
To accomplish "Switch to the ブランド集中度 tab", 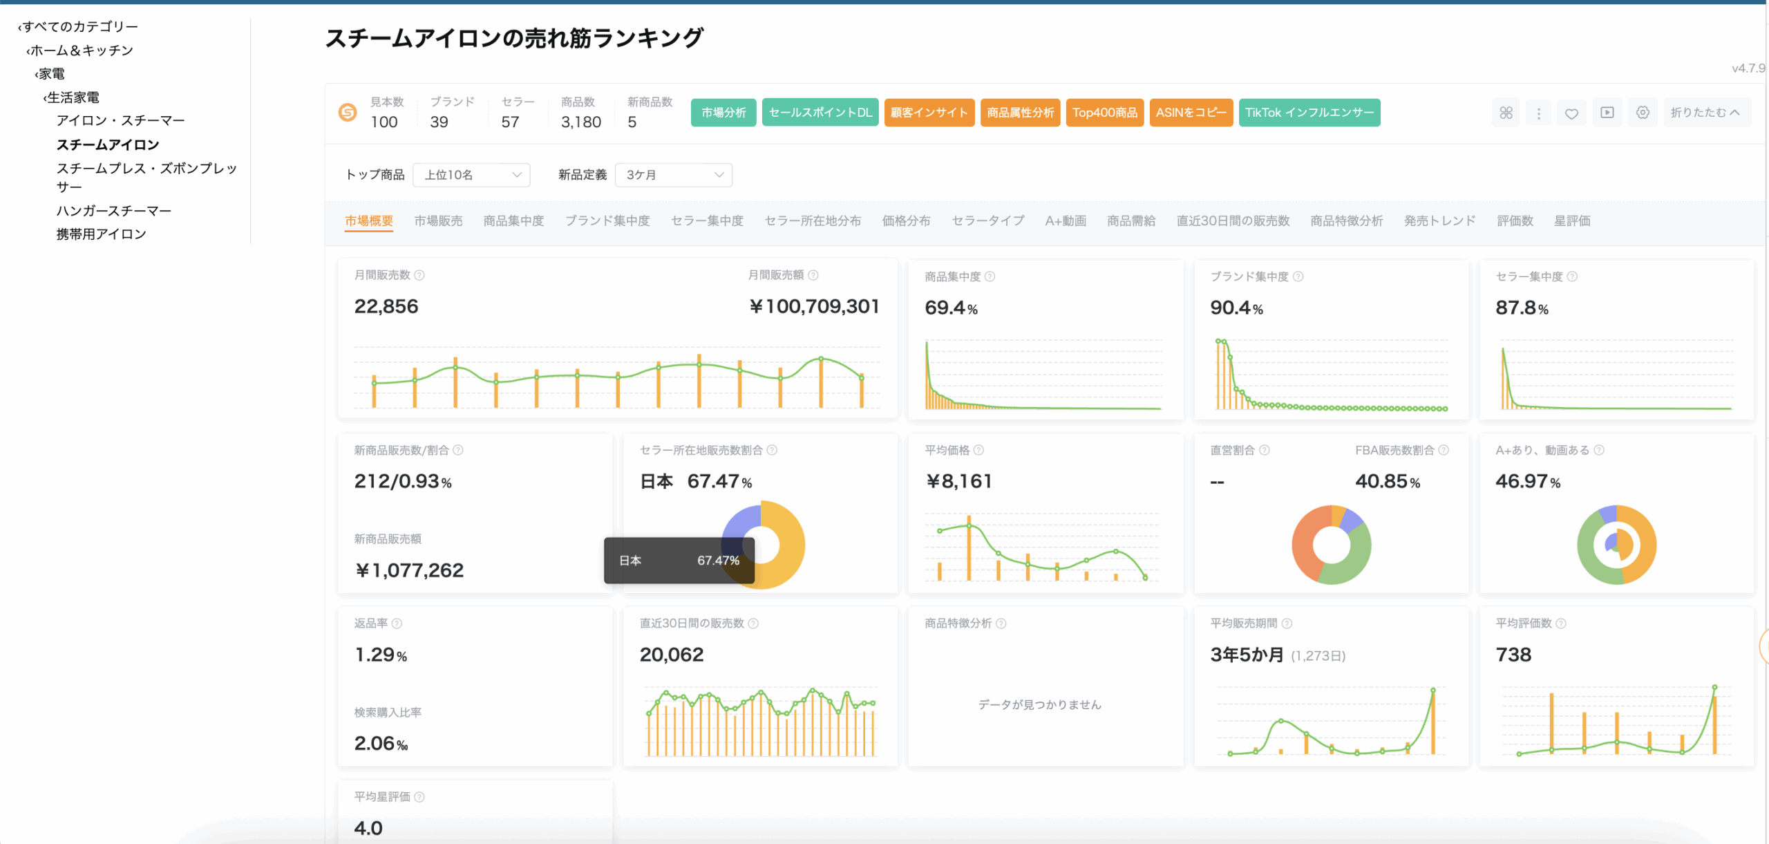I will [607, 221].
